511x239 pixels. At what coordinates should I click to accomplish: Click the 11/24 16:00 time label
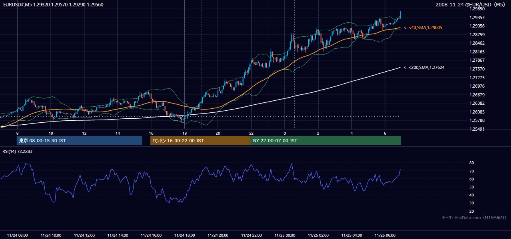(x=151, y=235)
